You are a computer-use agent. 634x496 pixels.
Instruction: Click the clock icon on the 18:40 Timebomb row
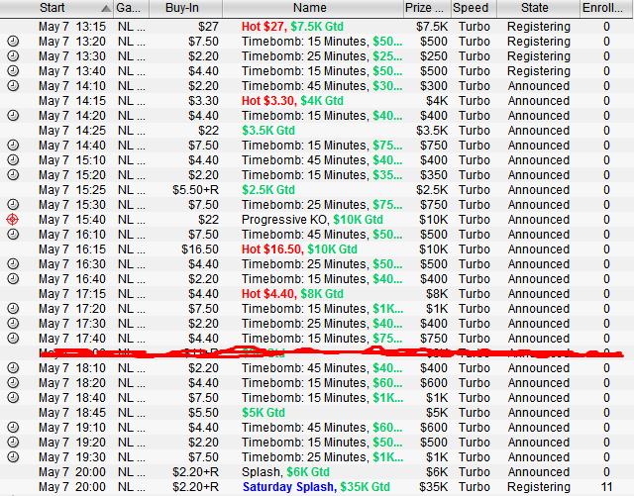pyautogui.click(x=13, y=398)
